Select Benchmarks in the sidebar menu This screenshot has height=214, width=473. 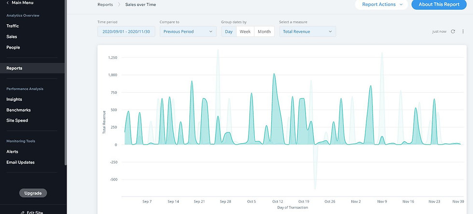19,110
